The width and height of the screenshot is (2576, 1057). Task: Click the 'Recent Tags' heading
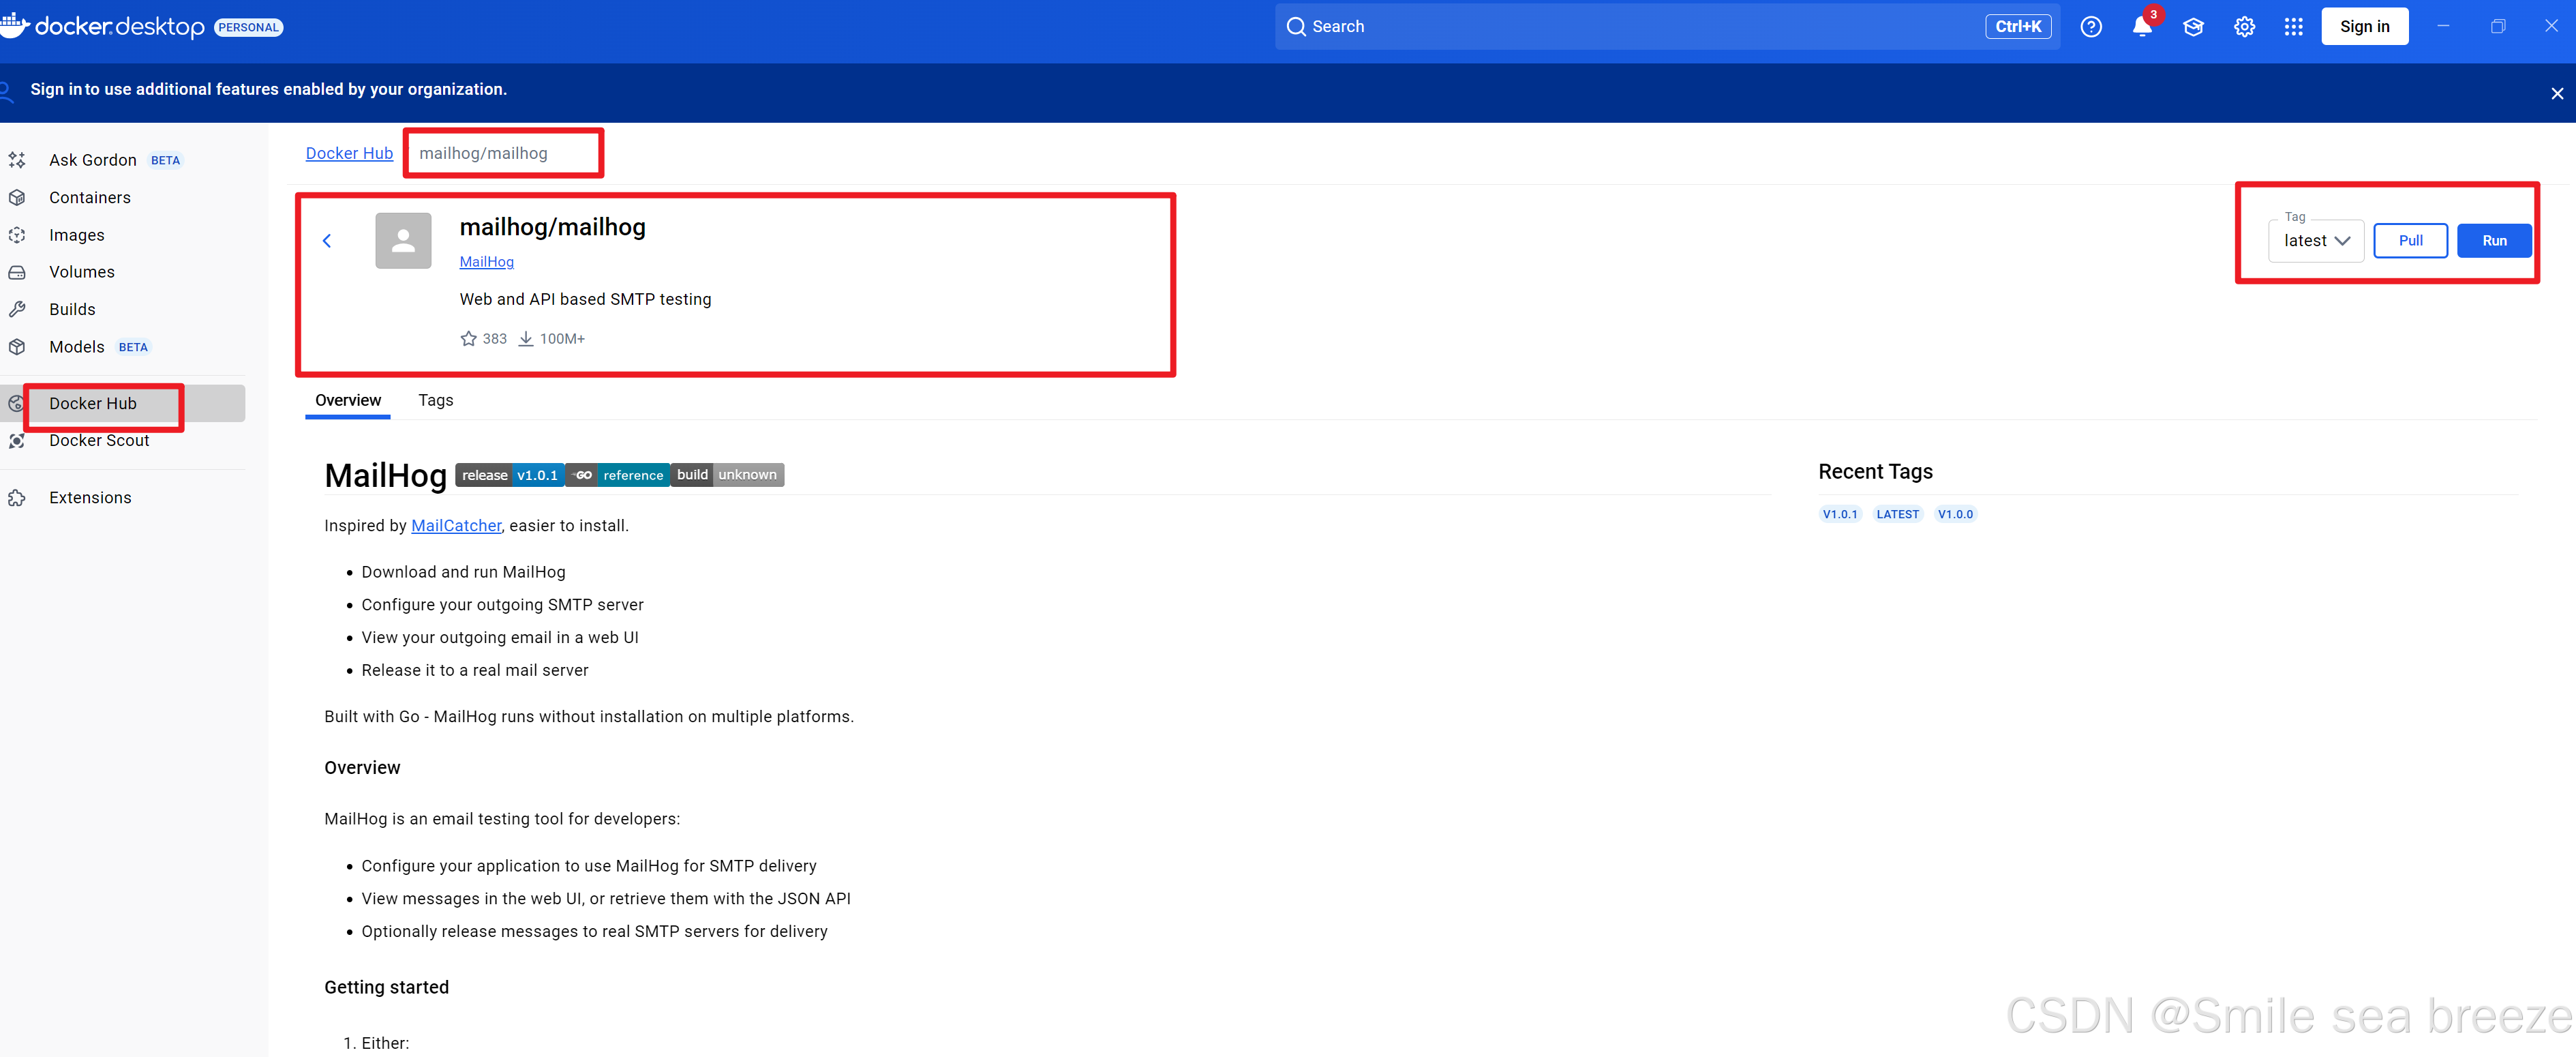(1875, 472)
